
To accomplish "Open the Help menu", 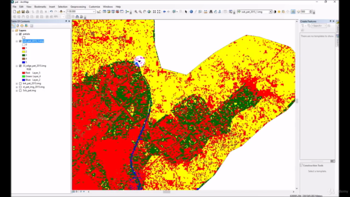I will point(118,7).
